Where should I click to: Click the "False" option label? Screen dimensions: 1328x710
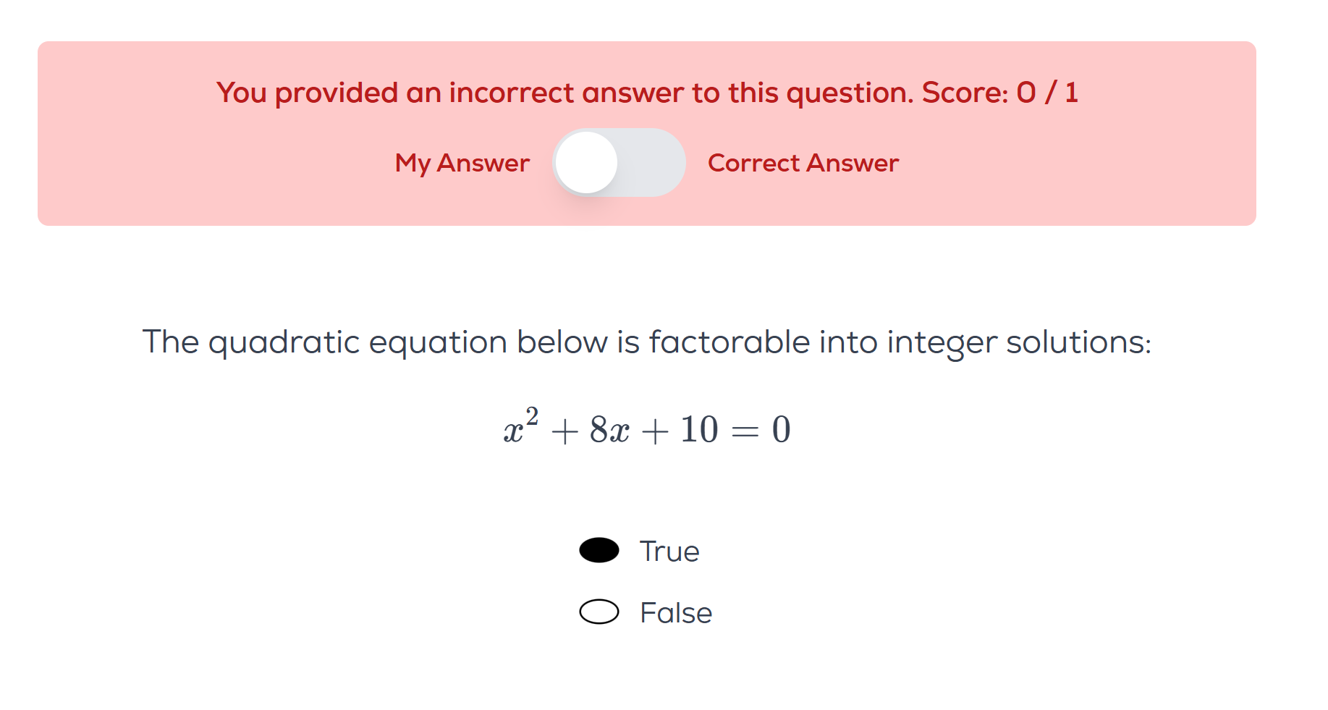[676, 613]
